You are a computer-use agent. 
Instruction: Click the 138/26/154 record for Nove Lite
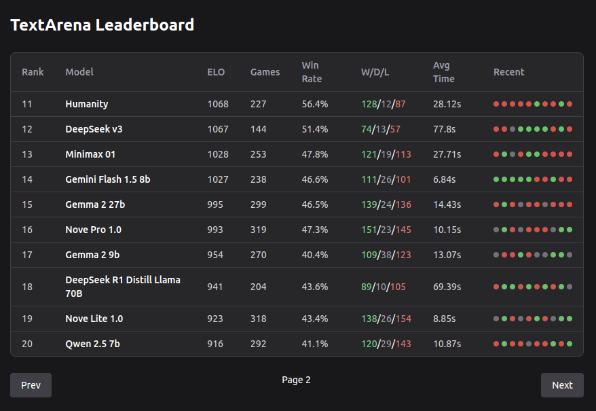click(x=386, y=319)
